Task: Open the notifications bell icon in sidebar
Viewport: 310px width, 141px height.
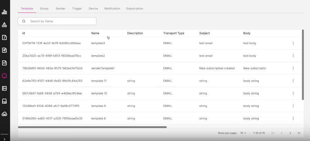Action: coord(4,76)
